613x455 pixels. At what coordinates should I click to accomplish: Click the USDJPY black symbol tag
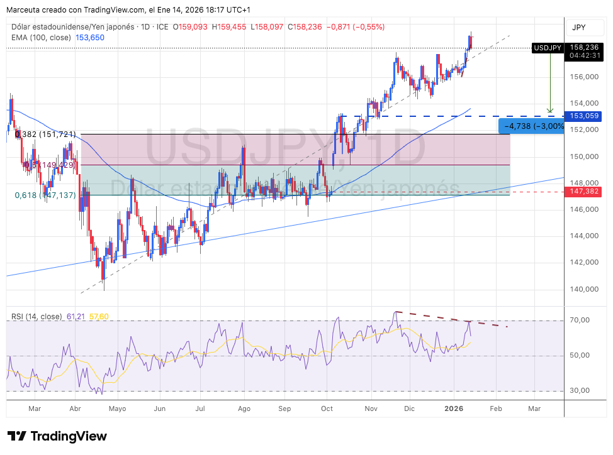click(548, 47)
